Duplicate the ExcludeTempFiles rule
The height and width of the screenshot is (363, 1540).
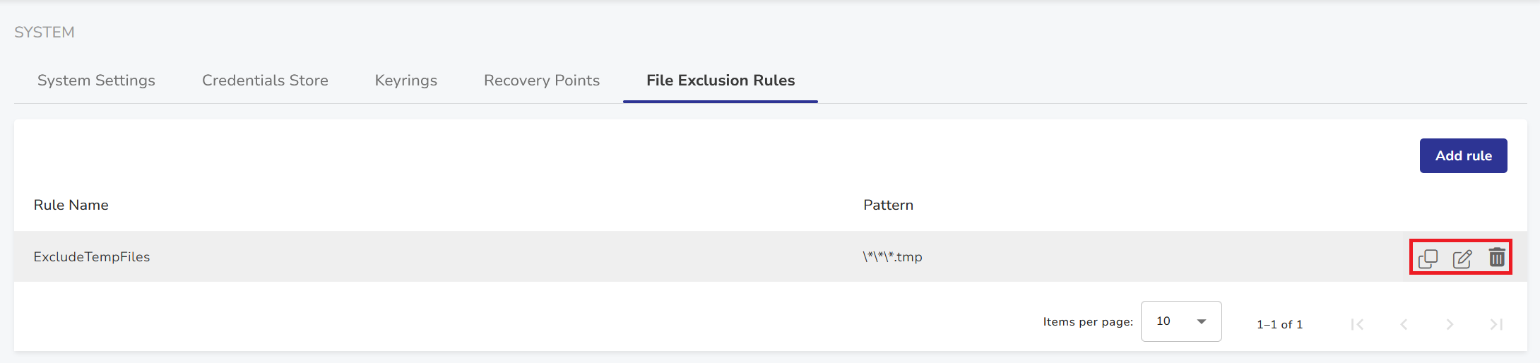1428,258
